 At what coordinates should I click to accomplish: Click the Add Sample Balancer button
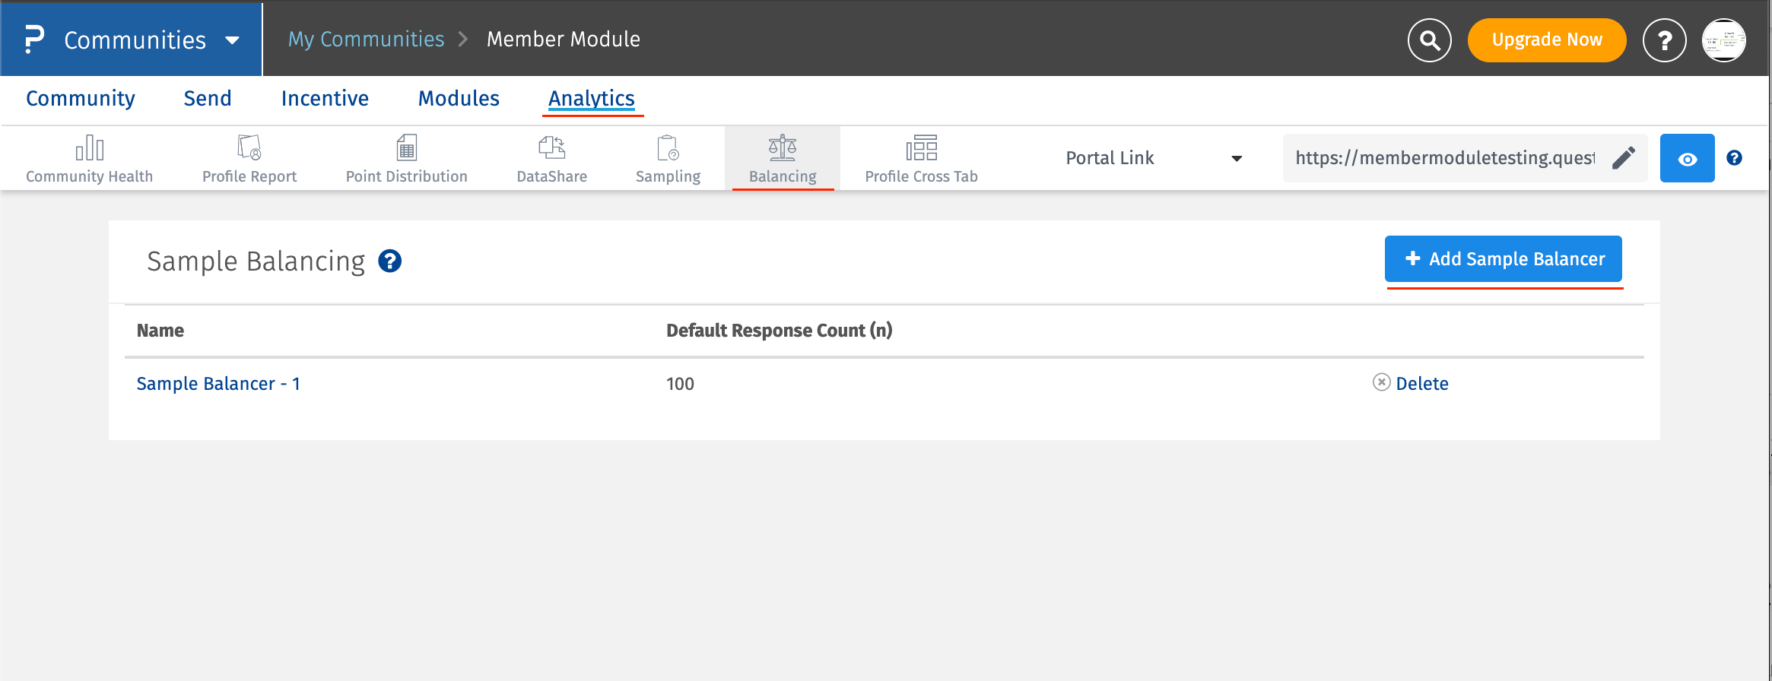tap(1503, 259)
